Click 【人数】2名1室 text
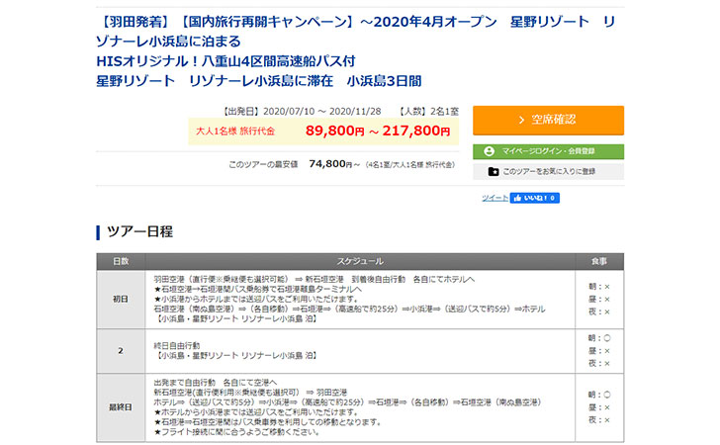 tap(427, 111)
